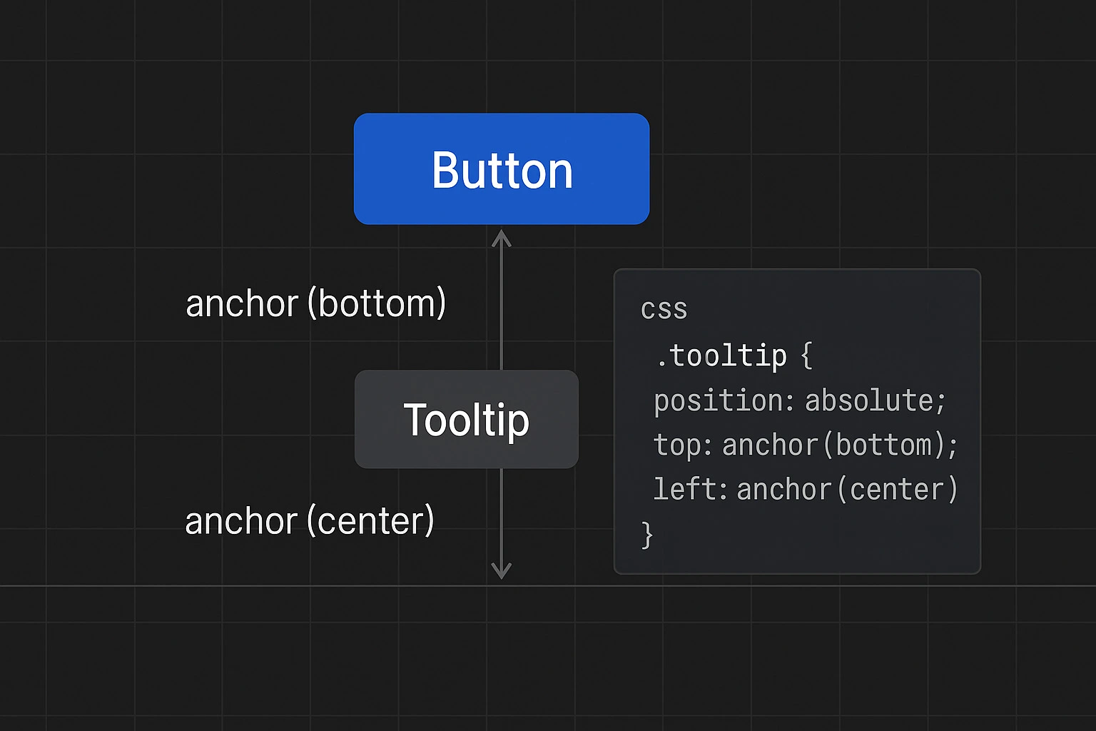Click the "css" language label
This screenshot has height=731, width=1096.
tap(664, 309)
